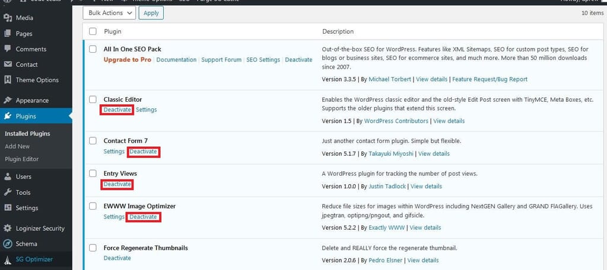607x270 pixels.
Task: Go to the Pages menu
Action: (24, 34)
